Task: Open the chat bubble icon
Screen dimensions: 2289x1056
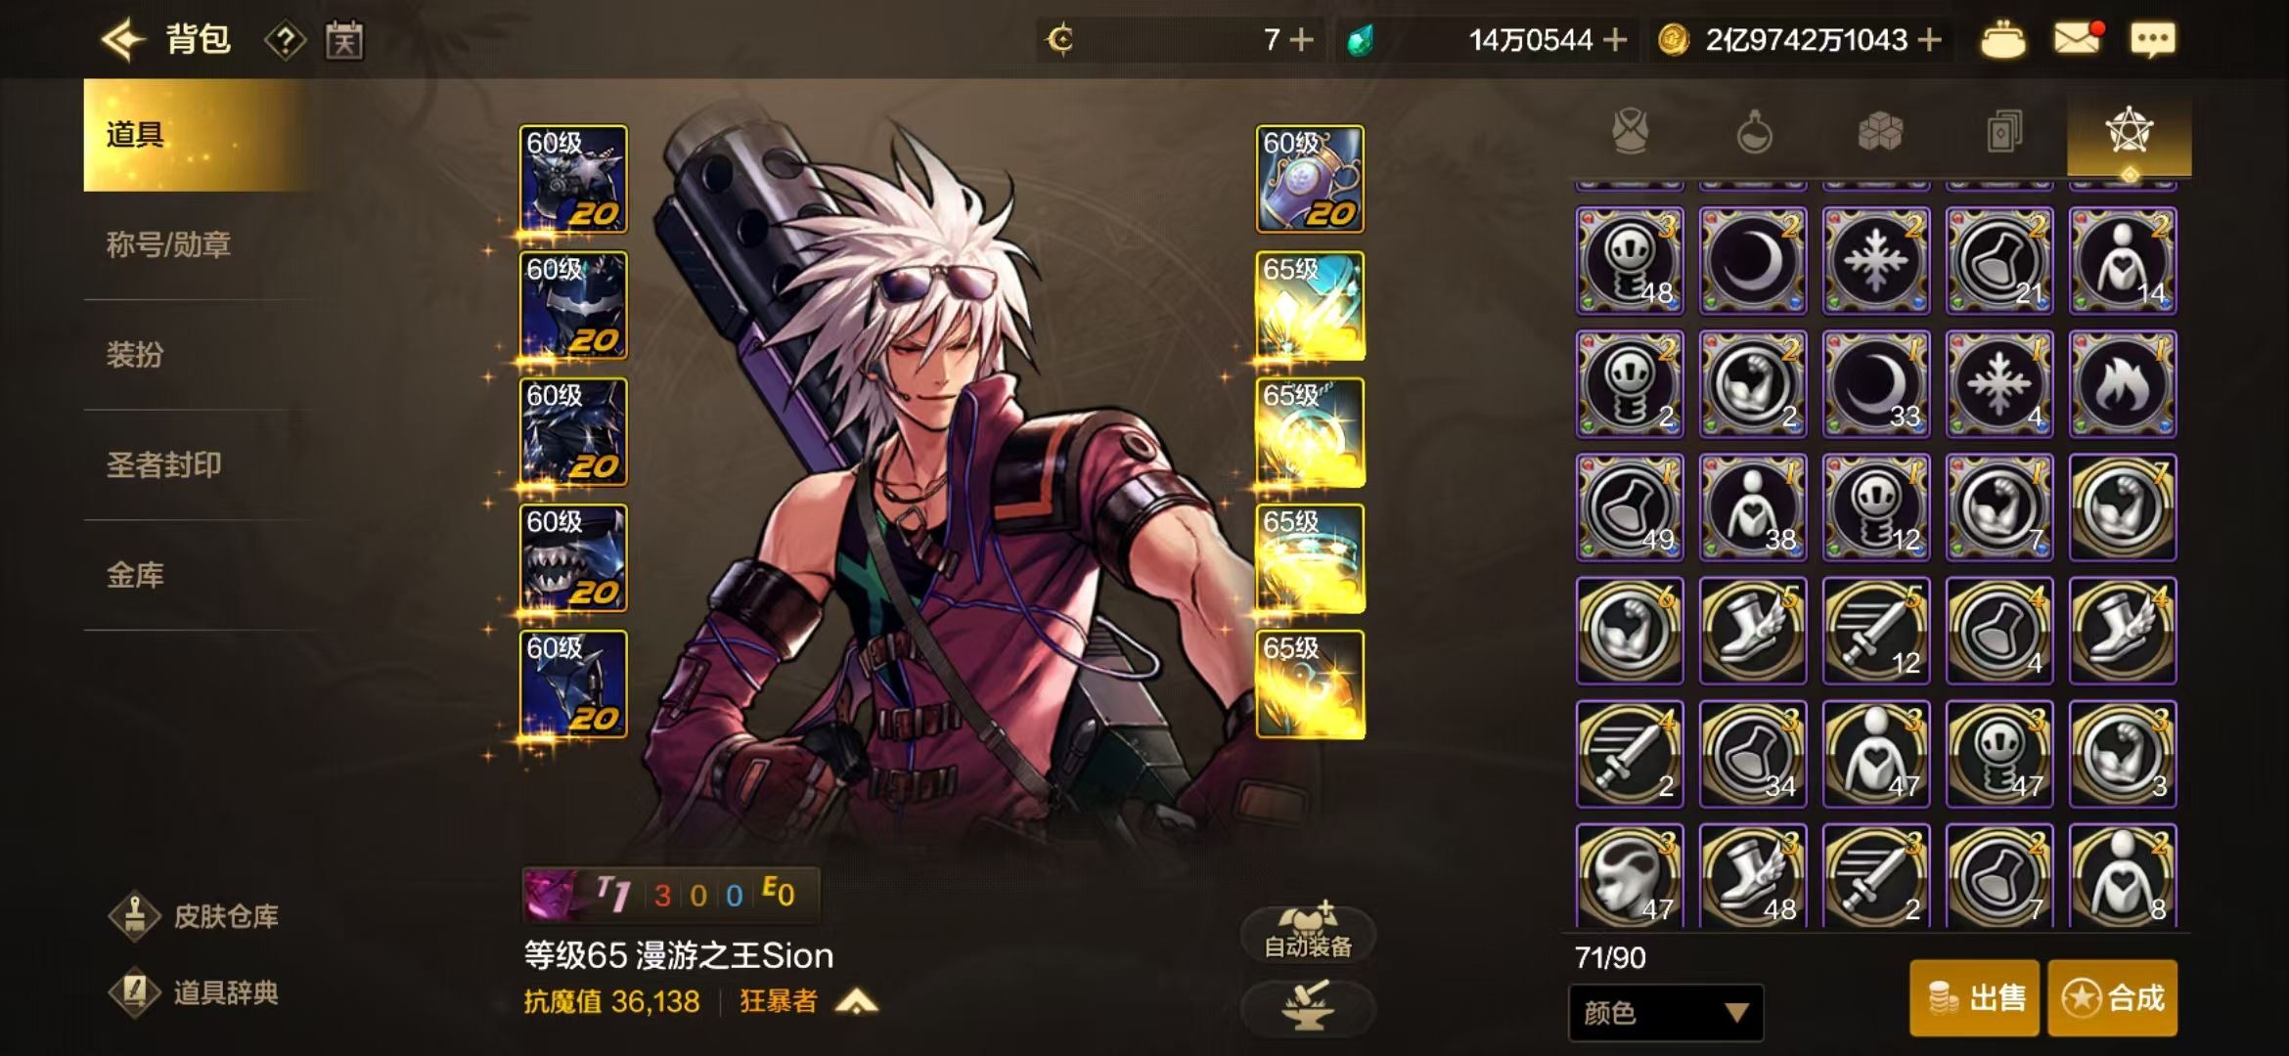Action: (x=2152, y=40)
